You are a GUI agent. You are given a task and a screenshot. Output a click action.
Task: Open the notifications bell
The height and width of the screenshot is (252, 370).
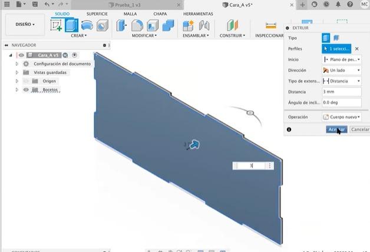(x=338, y=4)
